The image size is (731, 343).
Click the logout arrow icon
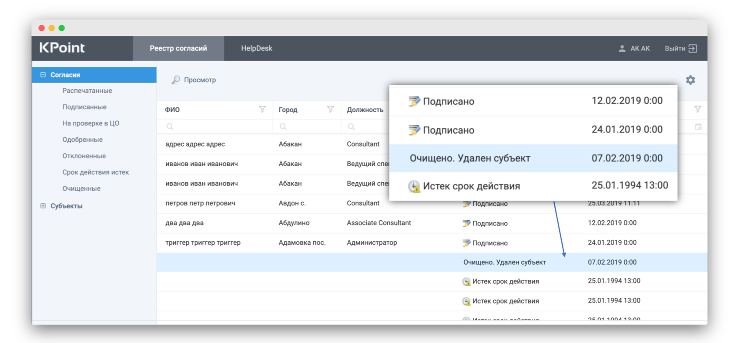[x=693, y=48]
